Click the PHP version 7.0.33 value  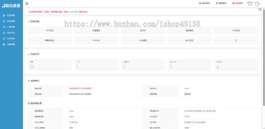[x=187, y=117]
